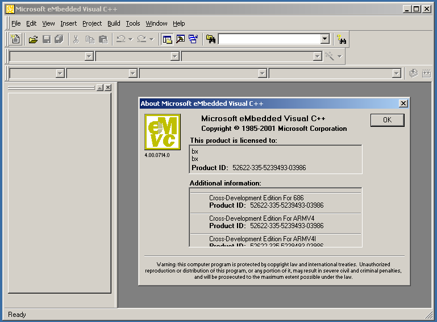The width and height of the screenshot is (437, 322).
Task: Click the empty workspace pane area
Action: coord(59,192)
